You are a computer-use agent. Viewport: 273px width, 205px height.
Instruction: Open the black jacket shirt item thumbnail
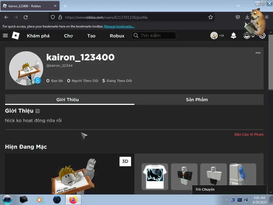click(x=184, y=177)
